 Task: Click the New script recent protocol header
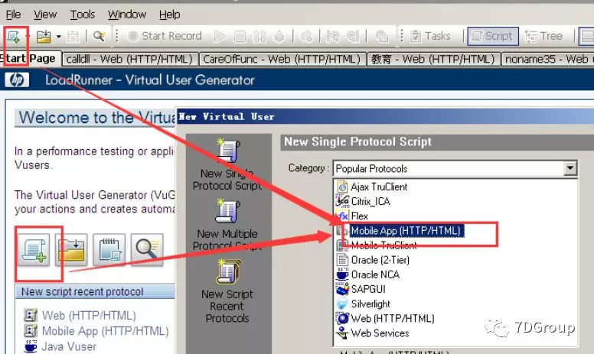tap(95, 291)
